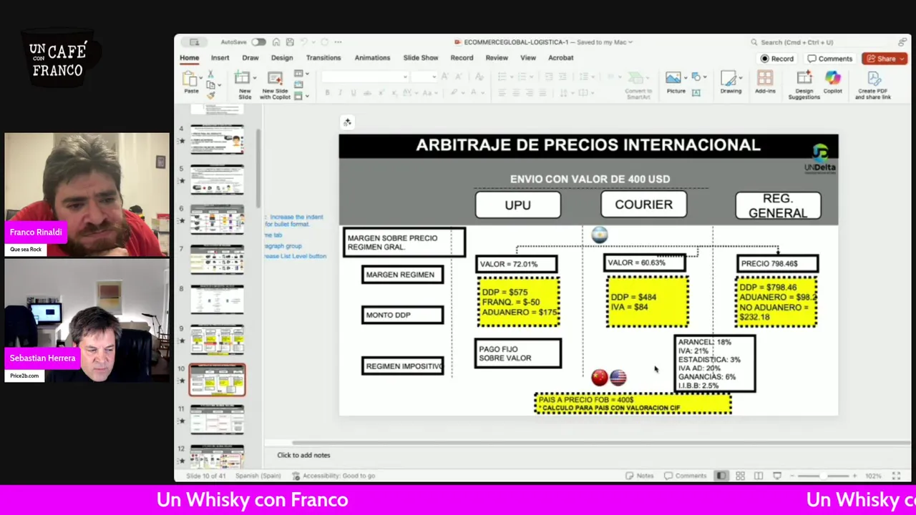Click the Redo icon in title bar

pos(323,42)
